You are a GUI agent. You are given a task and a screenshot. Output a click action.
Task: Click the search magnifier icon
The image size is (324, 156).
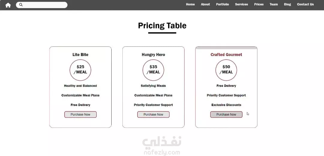tap(21, 5)
